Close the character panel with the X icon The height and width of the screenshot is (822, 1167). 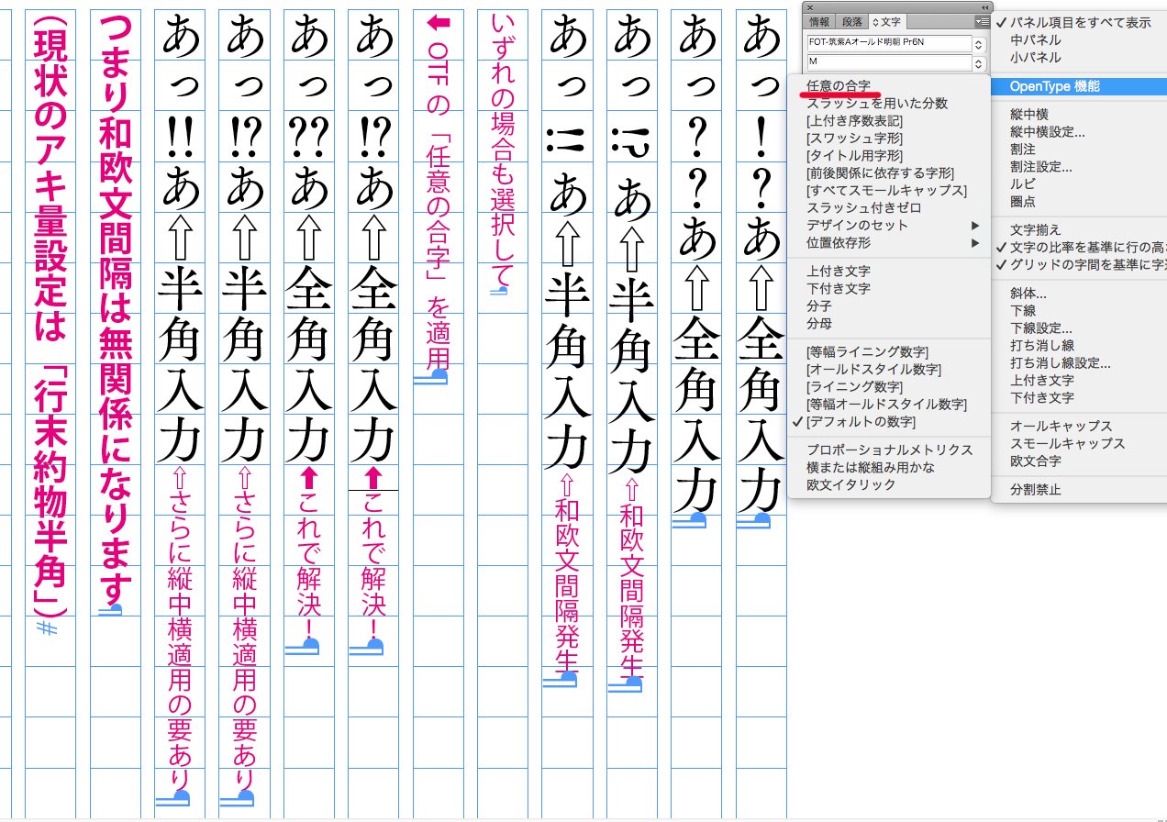[810, 7]
